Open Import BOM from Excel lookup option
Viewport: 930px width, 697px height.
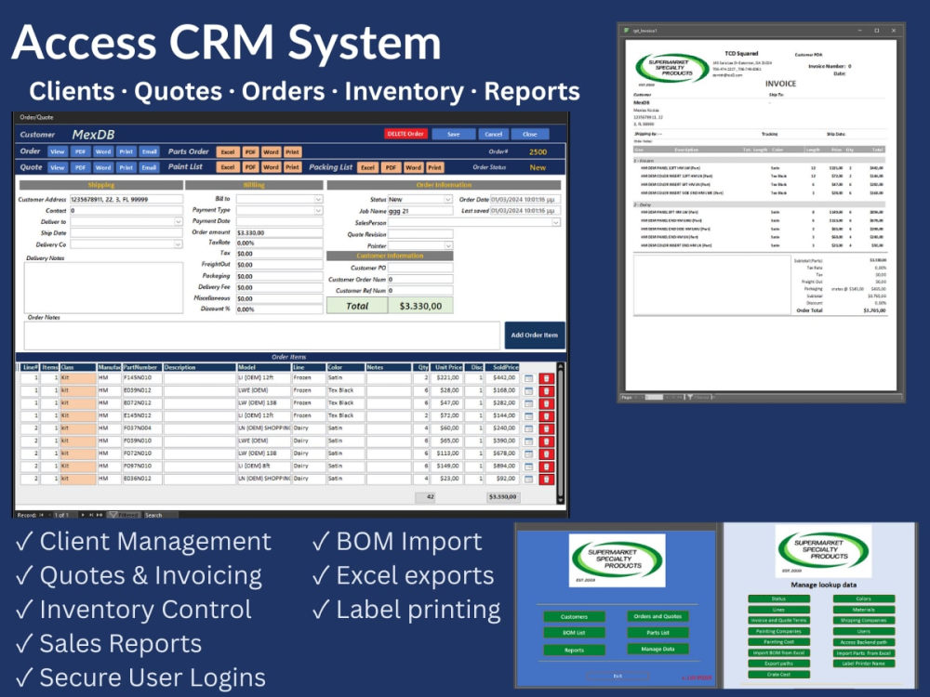coord(778,653)
